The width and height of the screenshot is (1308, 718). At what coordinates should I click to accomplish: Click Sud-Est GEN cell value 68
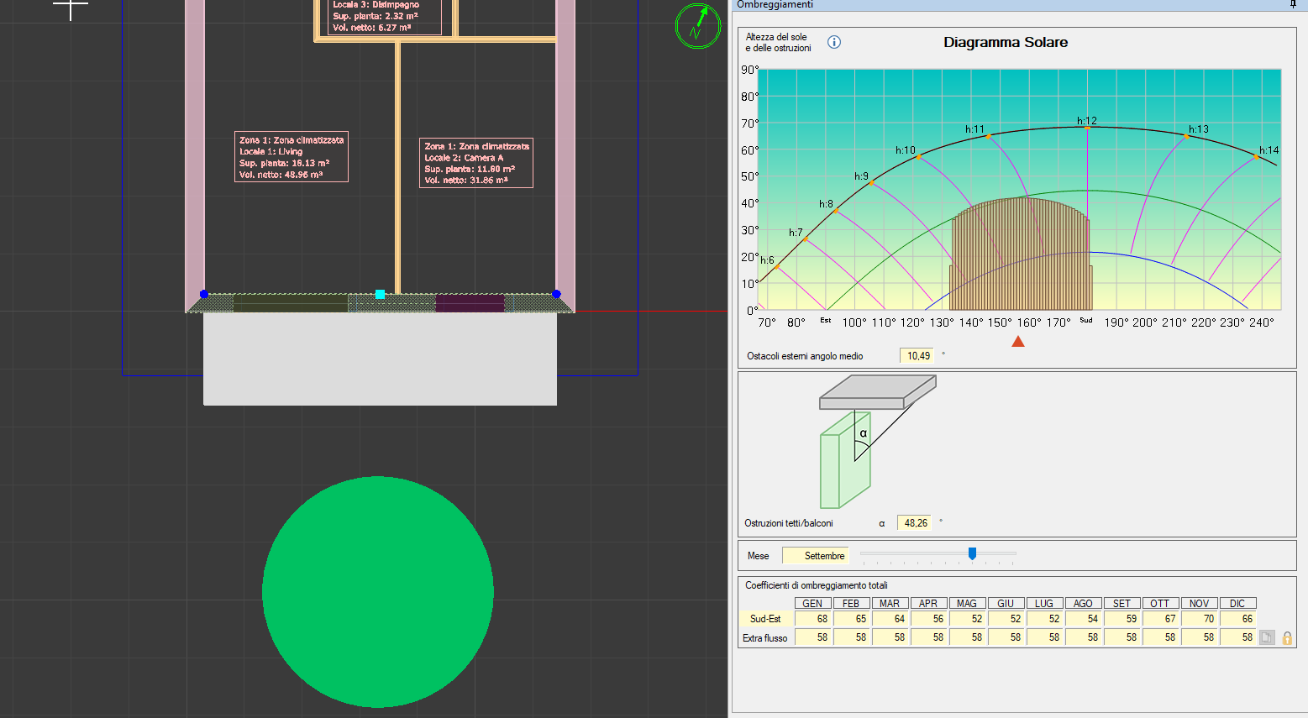pos(813,619)
